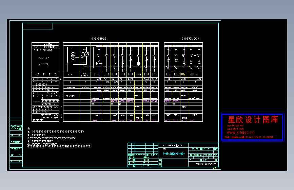The height and width of the screenshot is (190, 294).
Task: Select note line numbered '4.' below the tables
Action: tap(40, 141)
